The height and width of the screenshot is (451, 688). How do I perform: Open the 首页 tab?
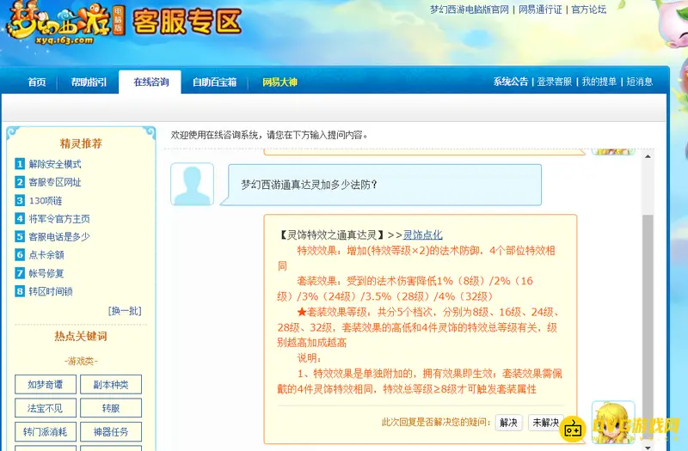tap(37, 82)
